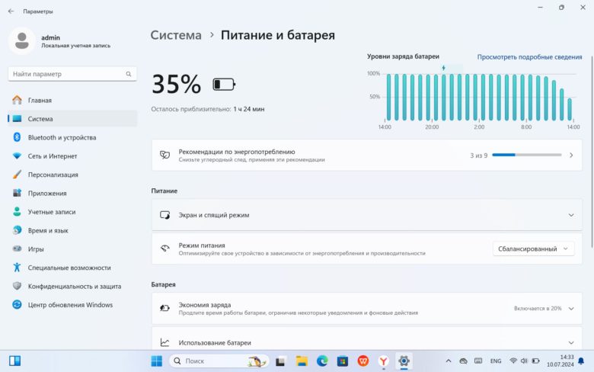
Task: Open File Explorer from the taskbar
Action: pos(302,361)
